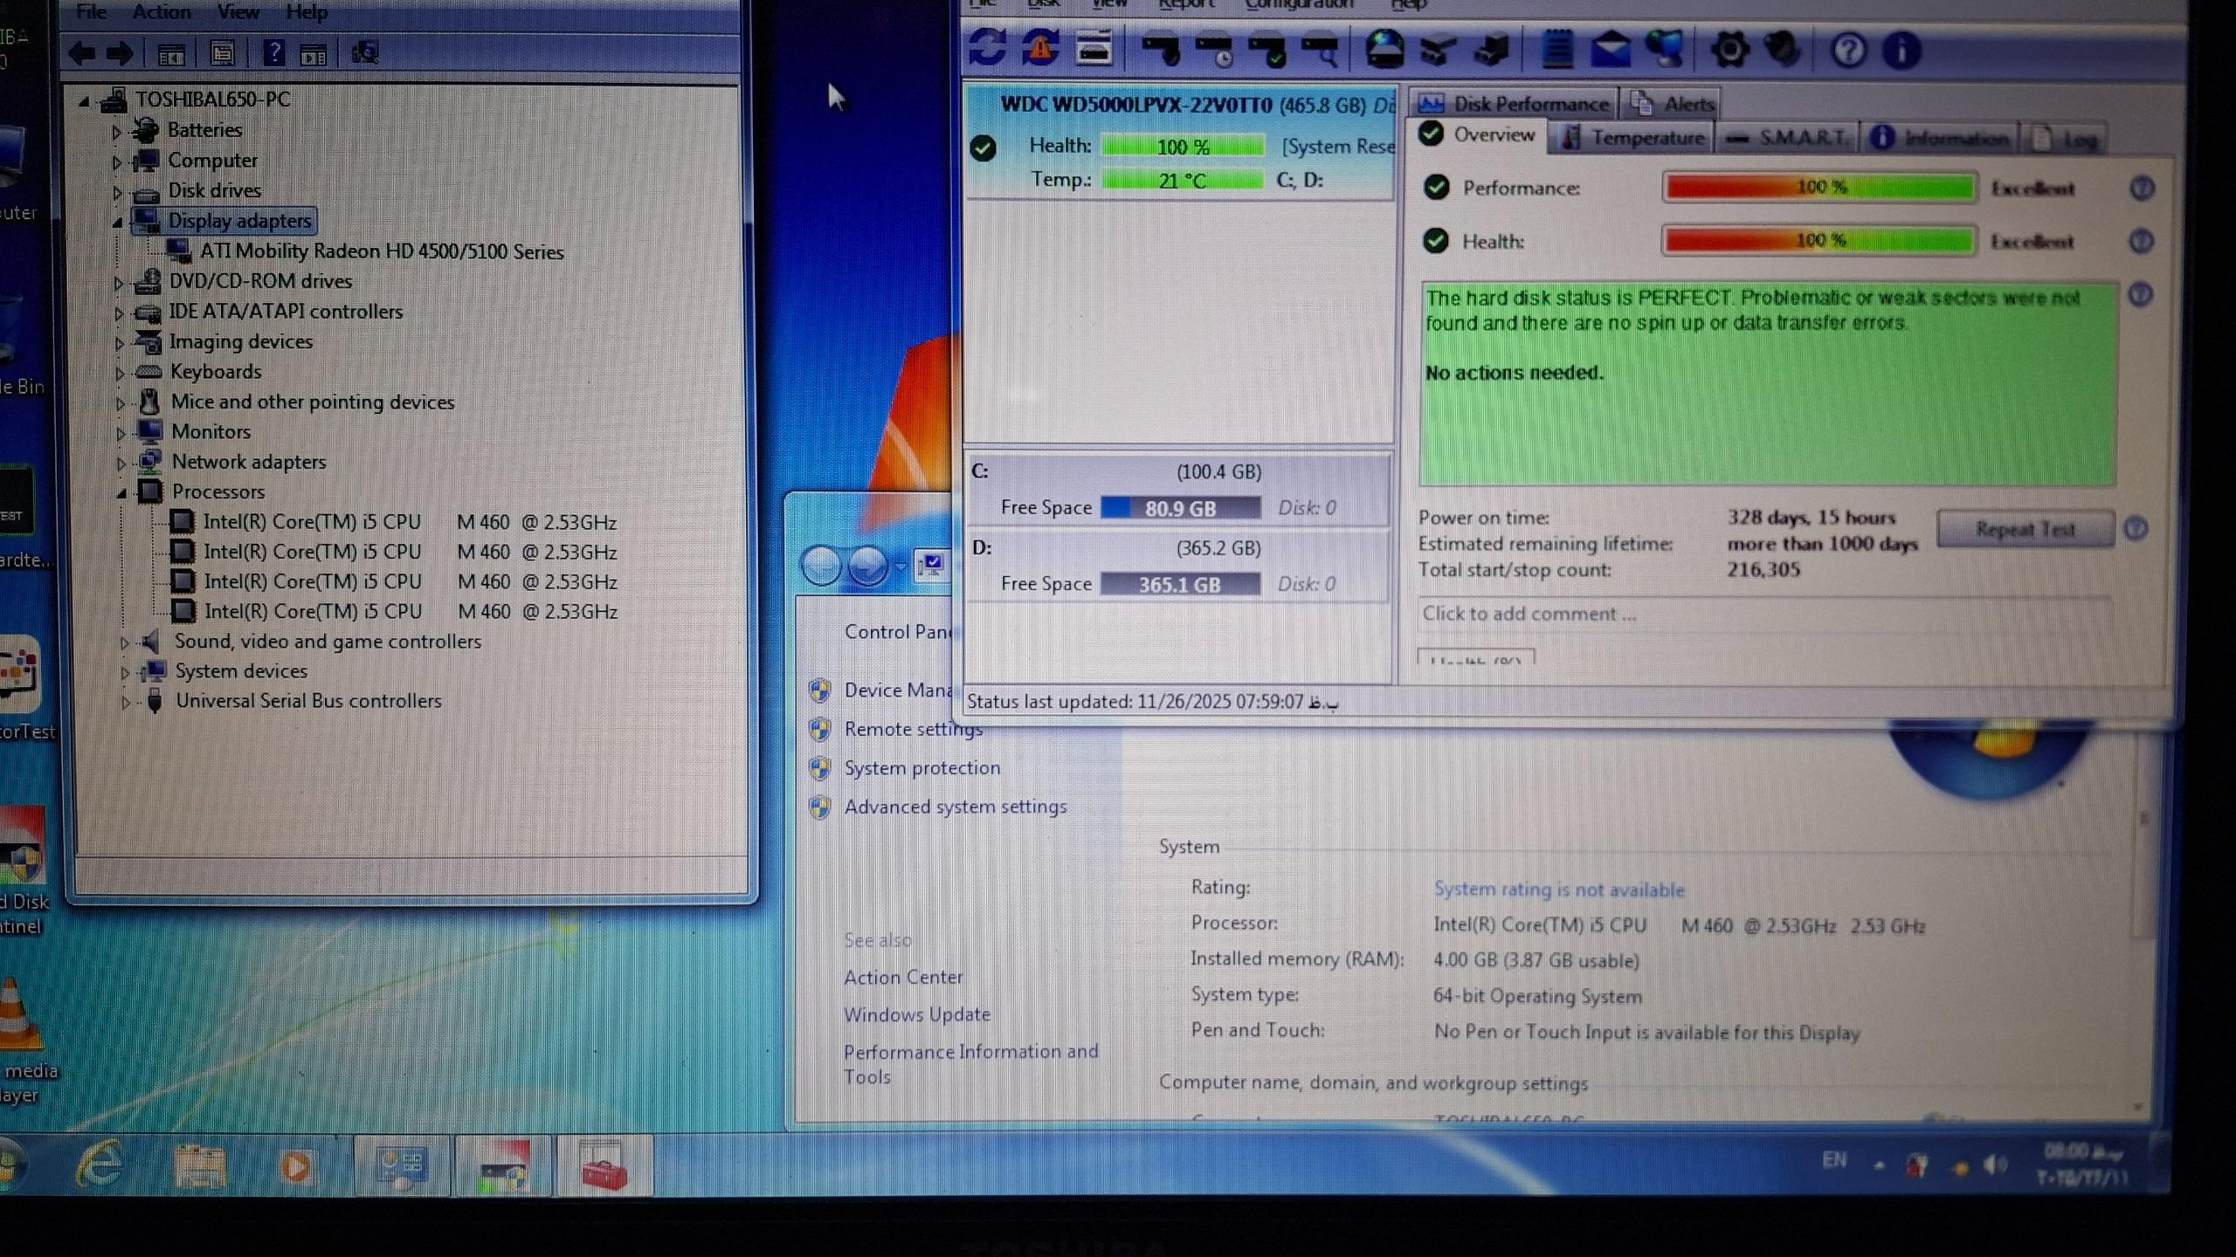This screenshot has height=1257, width=2236.
Task: Click the help icon beside the Performance bar
Action: click(2142, 189)
